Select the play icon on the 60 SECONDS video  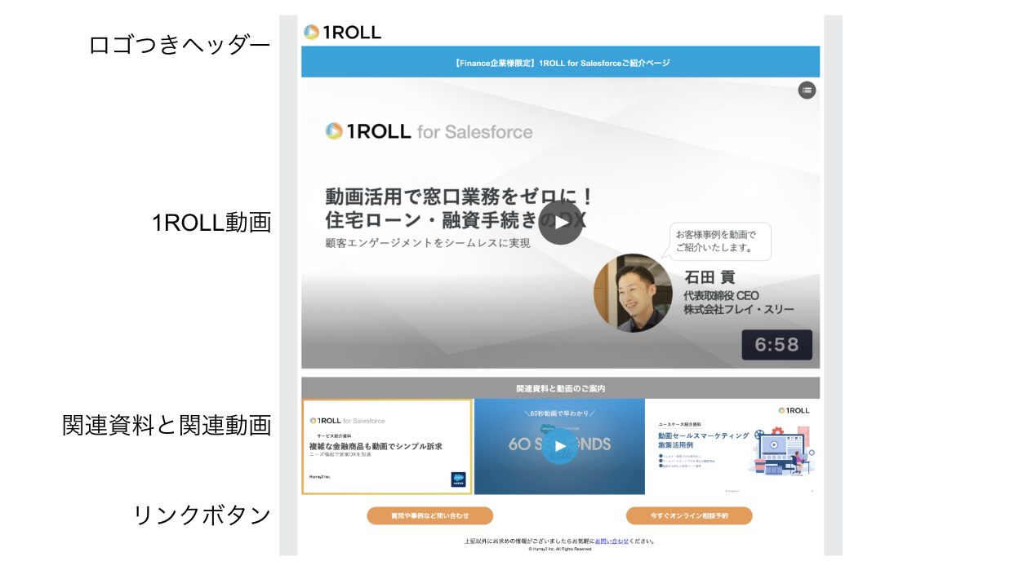click(560, 445)
